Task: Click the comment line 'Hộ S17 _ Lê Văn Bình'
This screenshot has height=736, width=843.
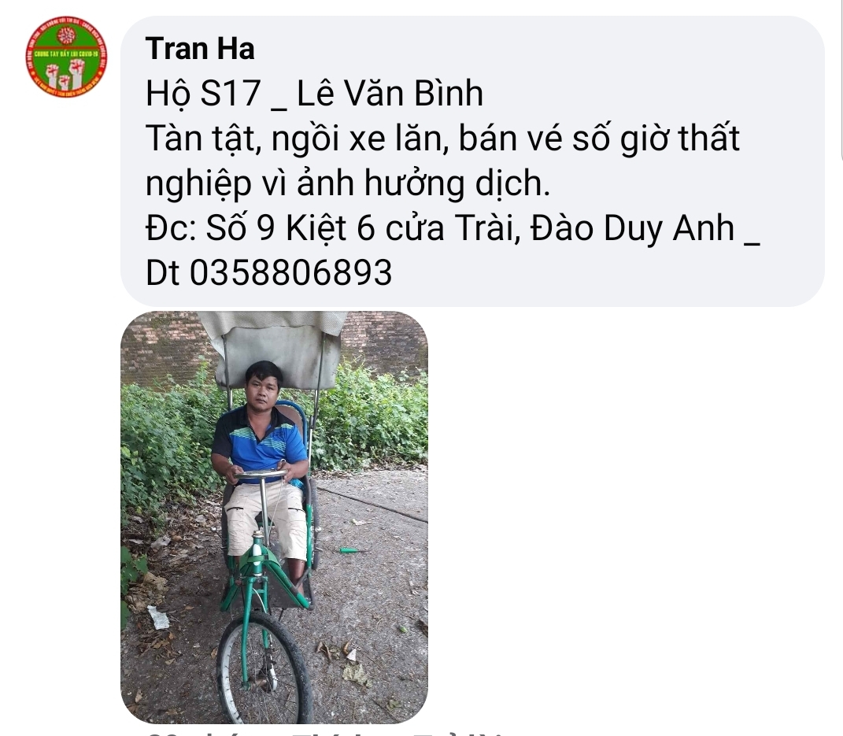Action: coord(314,93)
